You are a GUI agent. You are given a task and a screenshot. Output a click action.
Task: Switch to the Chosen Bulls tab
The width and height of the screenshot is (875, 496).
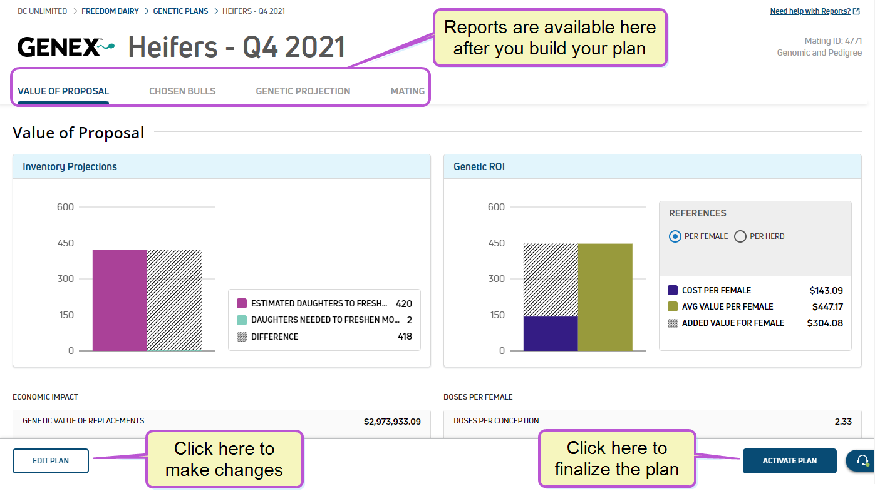tap(182, 91)
